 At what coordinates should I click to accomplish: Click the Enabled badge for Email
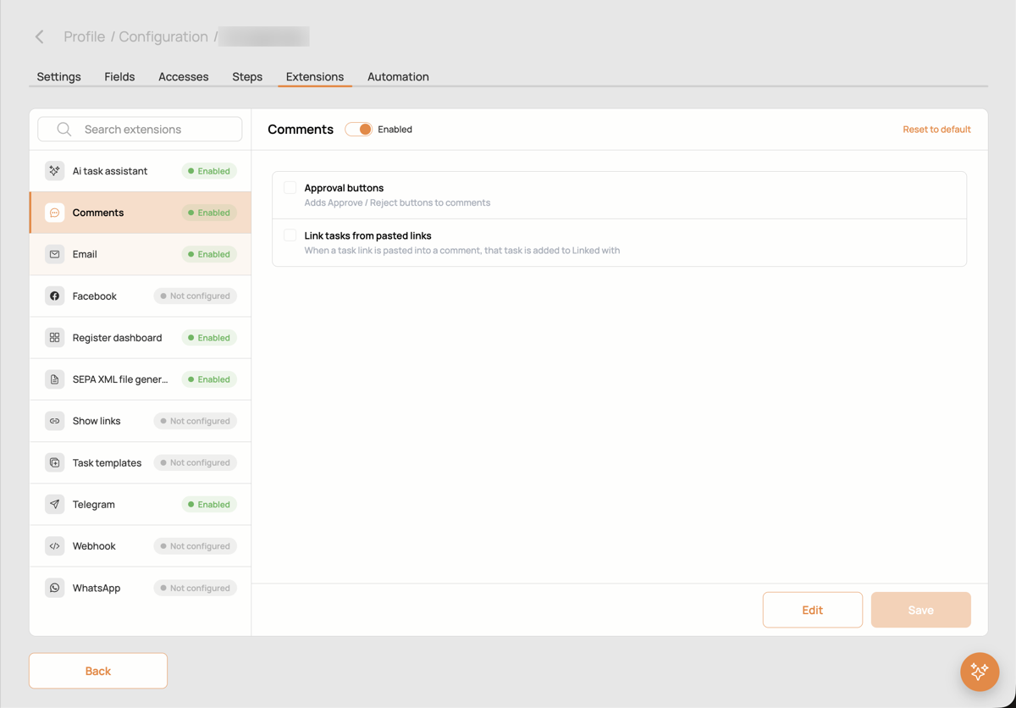tap(209, 254)
